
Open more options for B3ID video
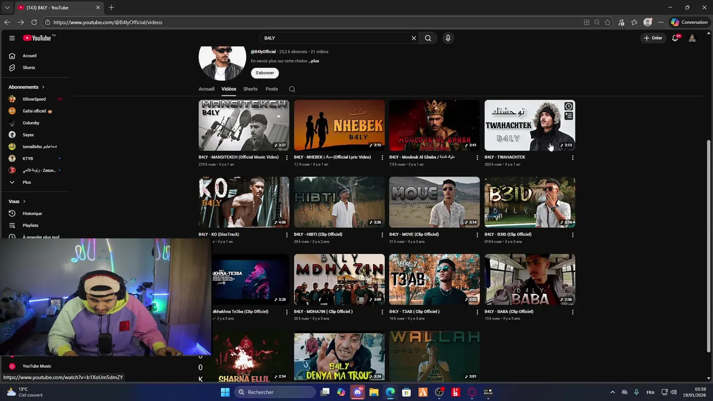coord(573,234)
